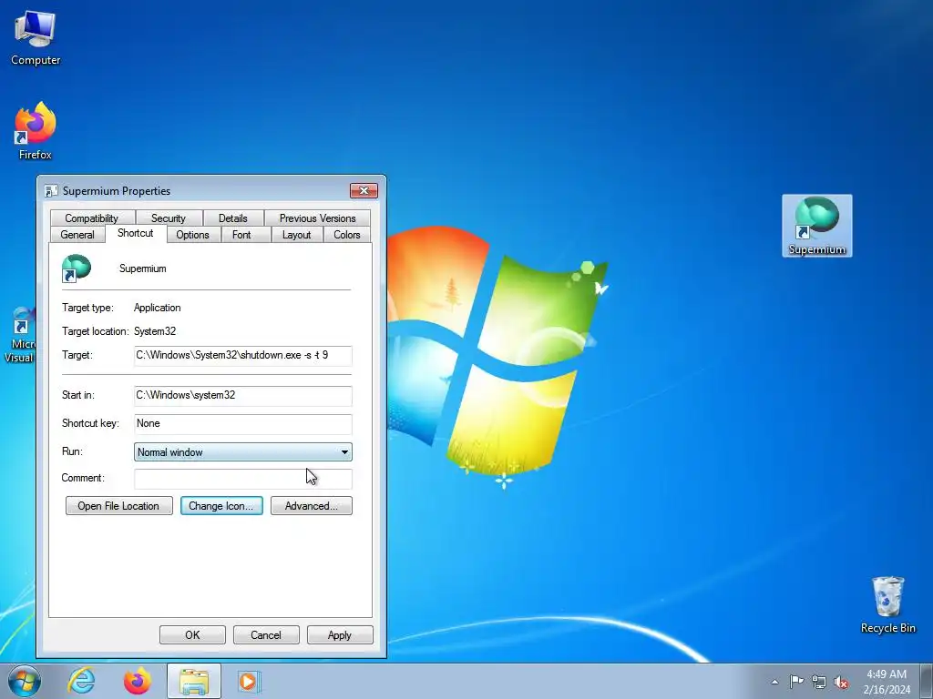Expand the Run dropdown showing Normal window
The width and height of the screenshot is (933, 699).
(242, 452)
